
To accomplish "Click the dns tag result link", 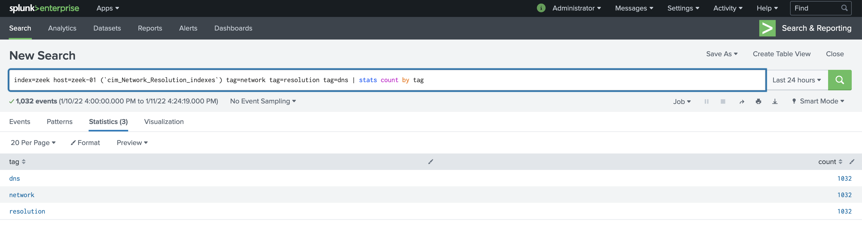I will coord(14,178).
